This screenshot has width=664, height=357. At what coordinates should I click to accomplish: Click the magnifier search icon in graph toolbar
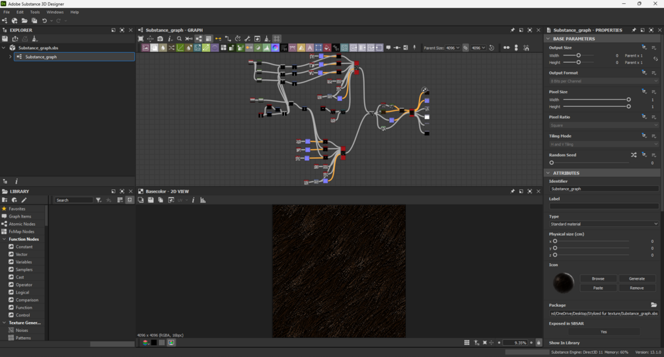[179, 38]
